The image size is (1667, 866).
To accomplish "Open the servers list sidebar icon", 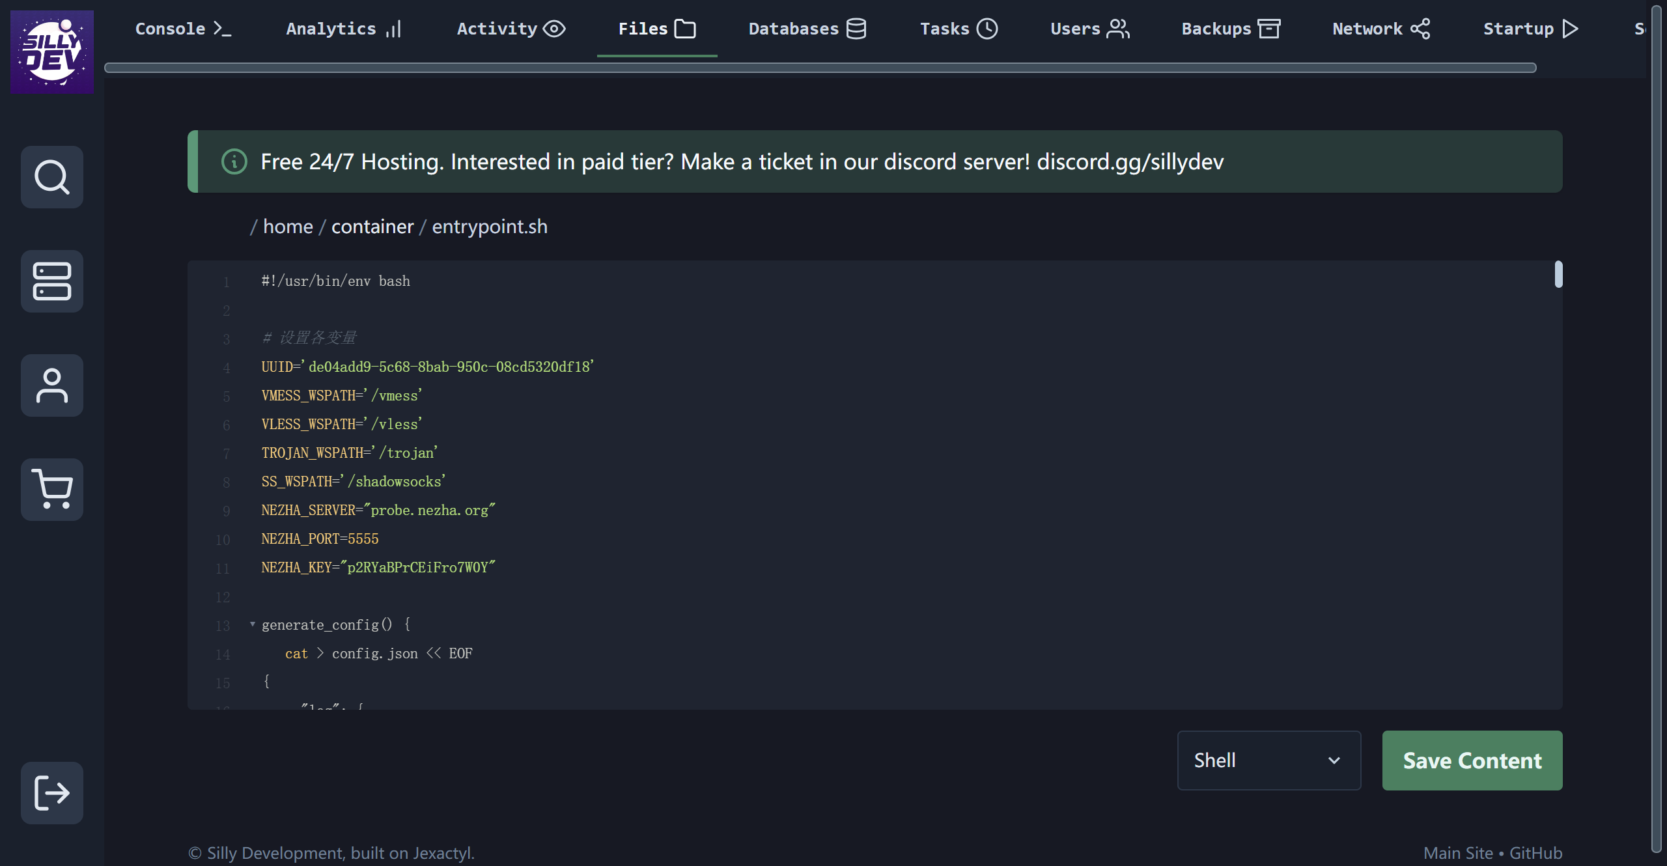I will pos(52,281).
